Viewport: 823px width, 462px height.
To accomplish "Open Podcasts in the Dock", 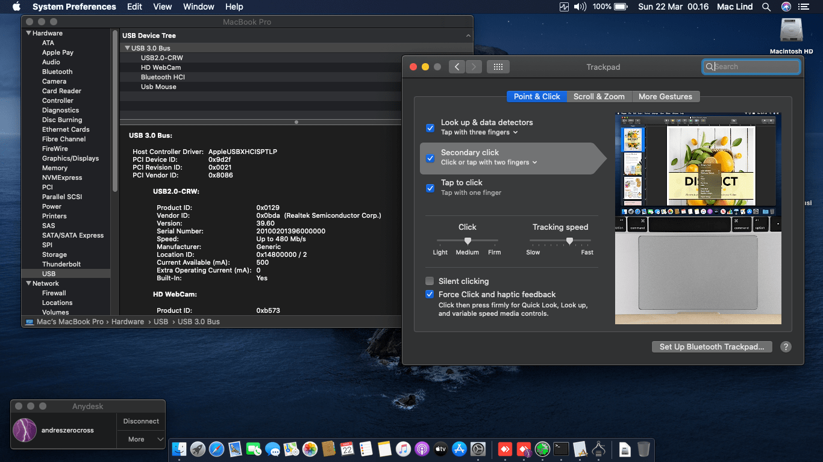I will 422,449.
